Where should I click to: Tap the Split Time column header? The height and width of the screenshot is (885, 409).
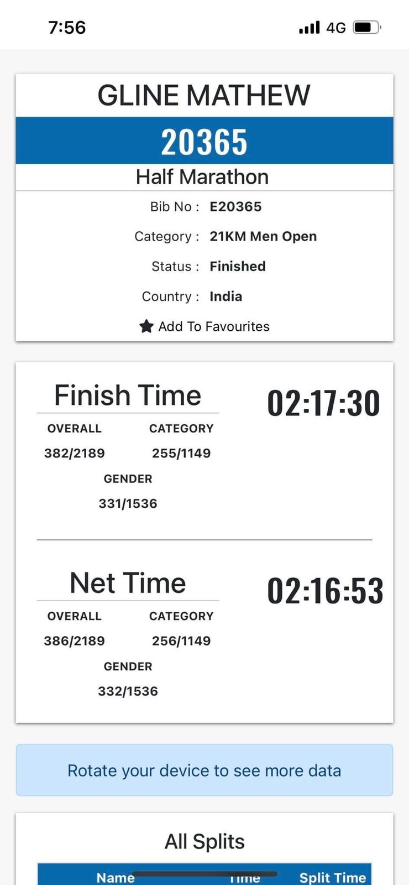click(x=333, y=877)
